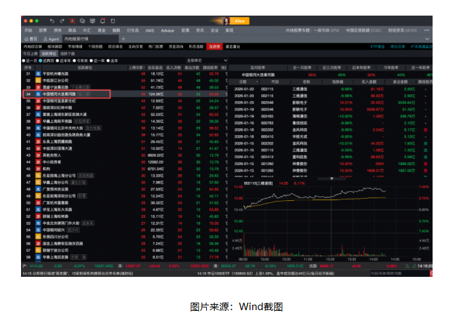This screenshot has height=323, width=457.
Task: Click the redo arrow in title bar
Action: click(x=62, y=22)
